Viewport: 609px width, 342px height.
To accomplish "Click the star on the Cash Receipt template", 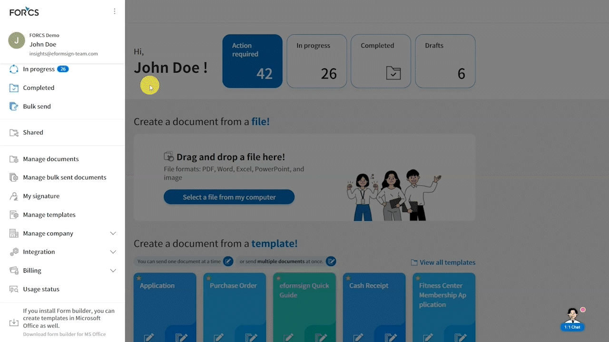I will pos(348,278).
